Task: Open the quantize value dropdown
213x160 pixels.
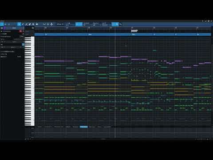Action: (60, 24)
